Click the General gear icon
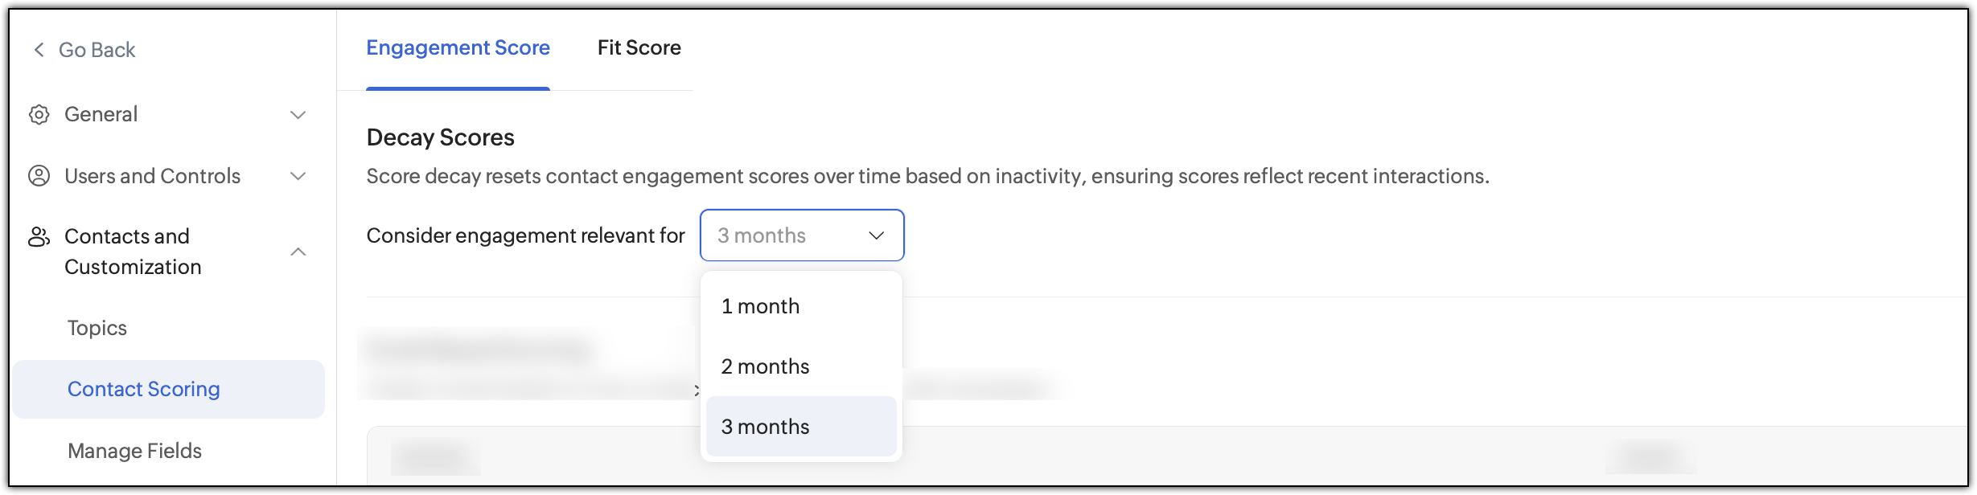The width and height of the screenshot is (1977, 495). (x=39, y=115)
